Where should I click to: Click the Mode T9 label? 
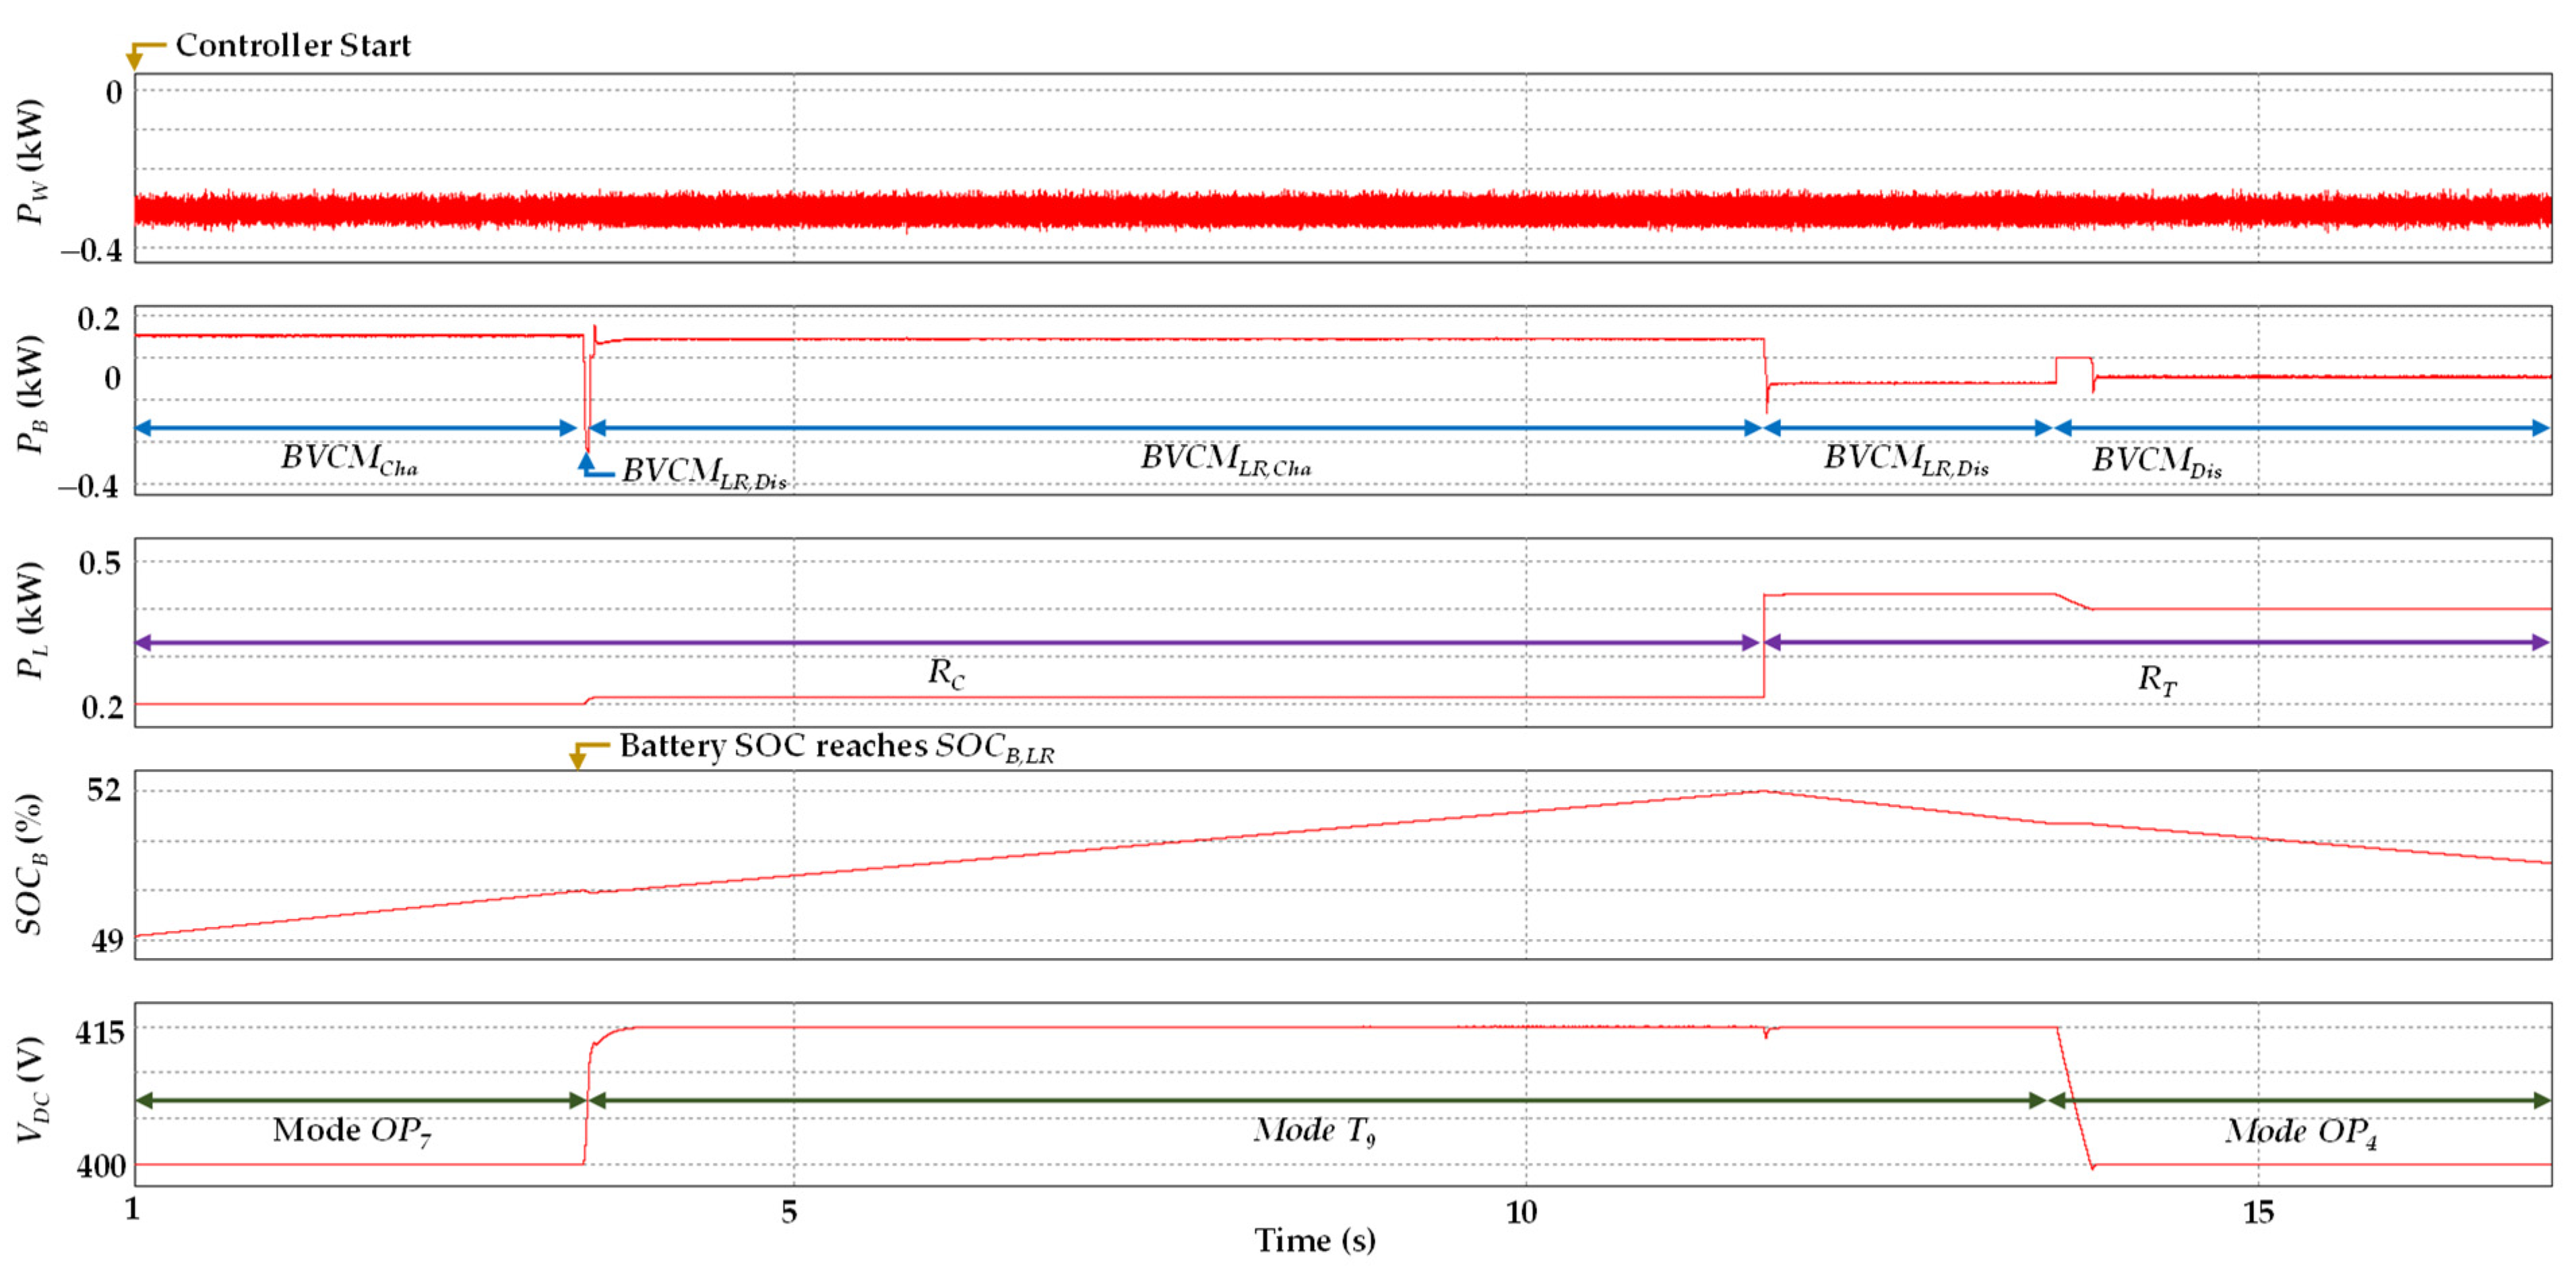pyautogui.click(x=1314, y=1131)
